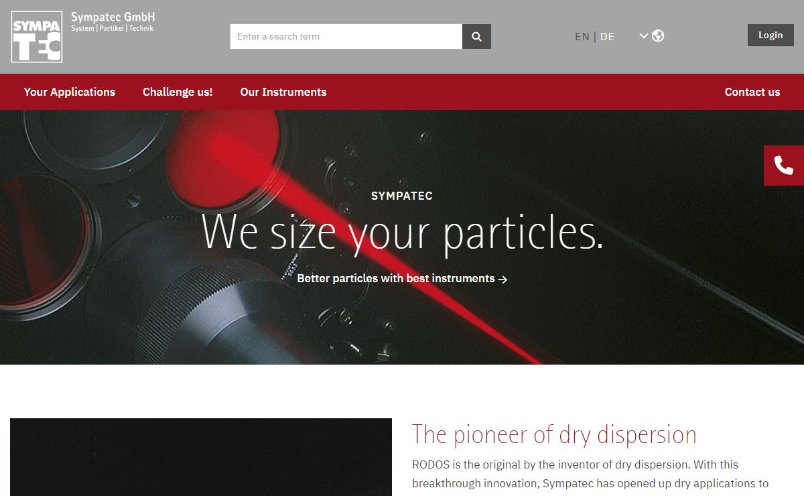Select Our Instruments in the navigation bar
This screenshot has height=496, width=804.
[x=283, y=92]
